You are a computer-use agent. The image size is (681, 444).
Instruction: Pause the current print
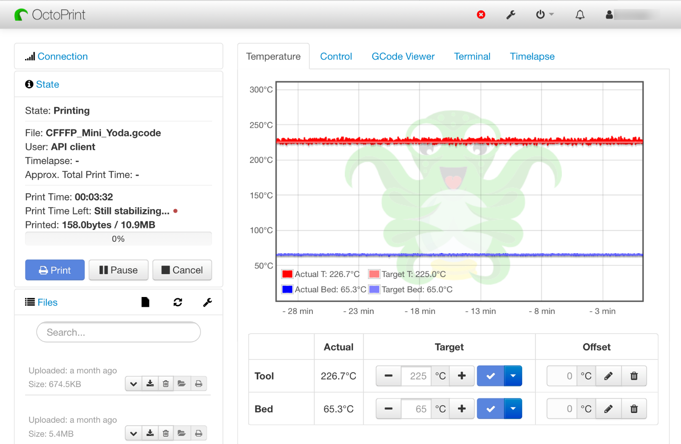(118, 270)
